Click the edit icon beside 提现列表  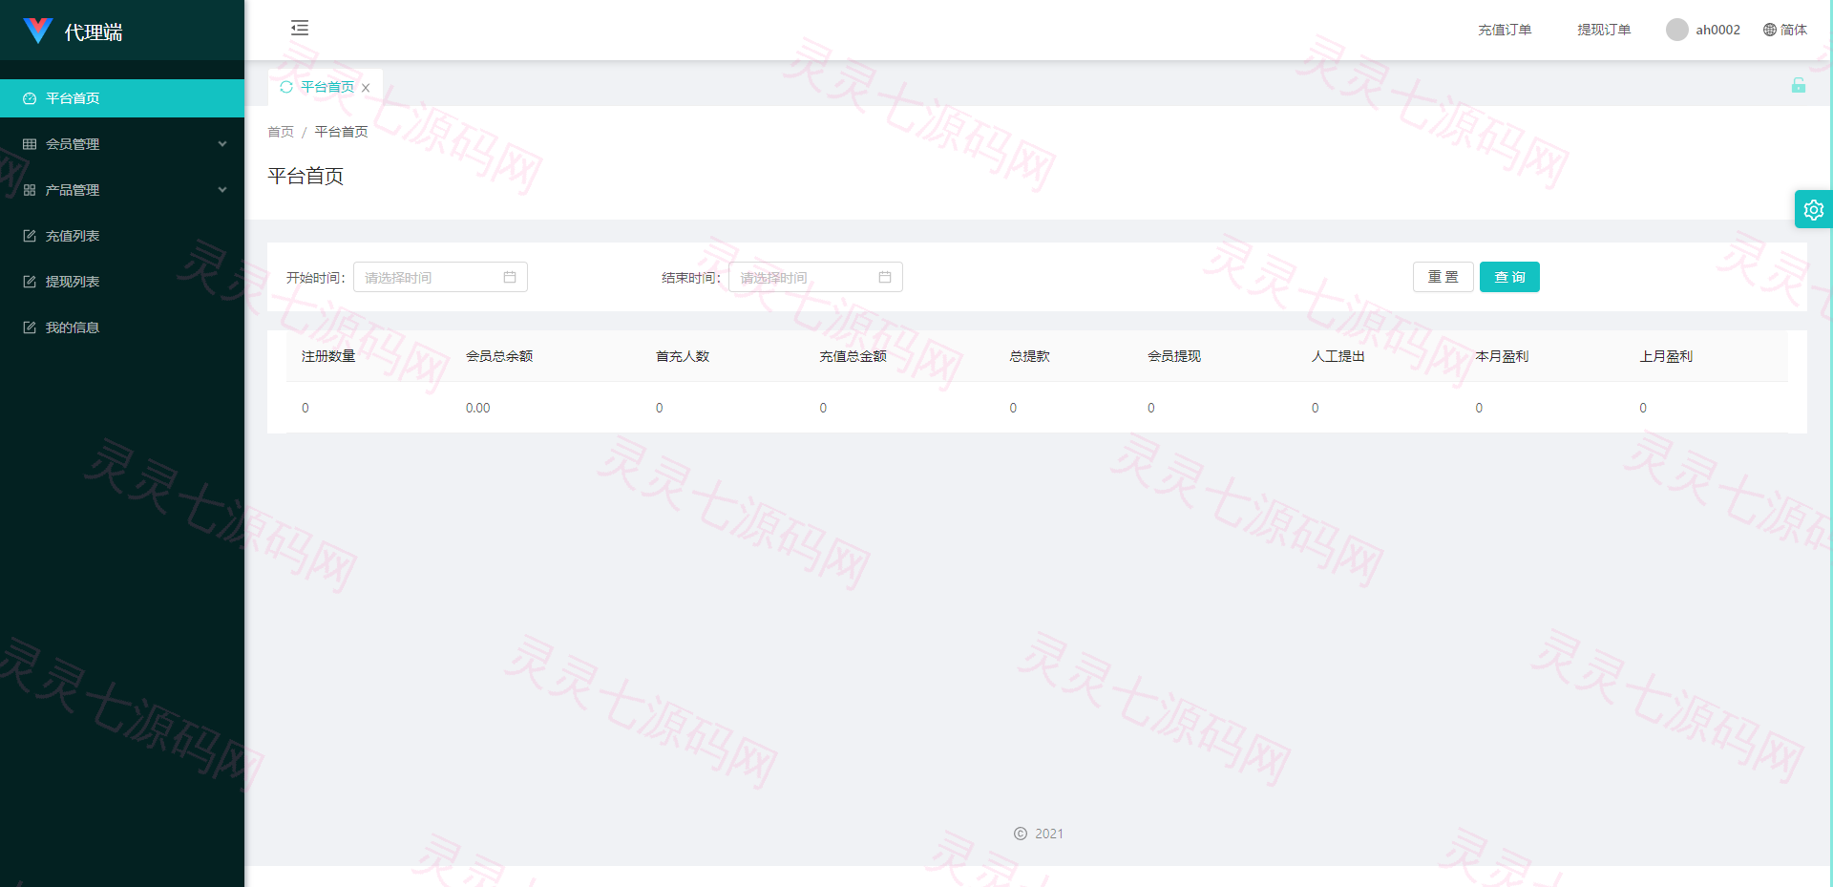(x=30, y=282)
